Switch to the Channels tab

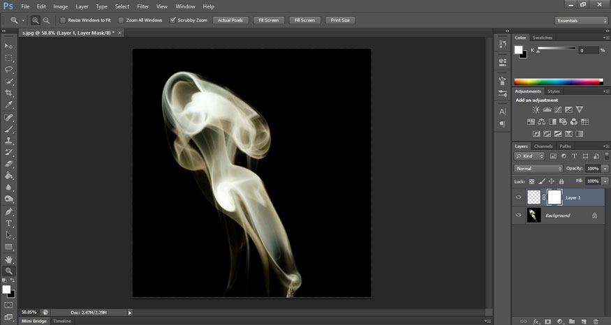coord(543,146)
